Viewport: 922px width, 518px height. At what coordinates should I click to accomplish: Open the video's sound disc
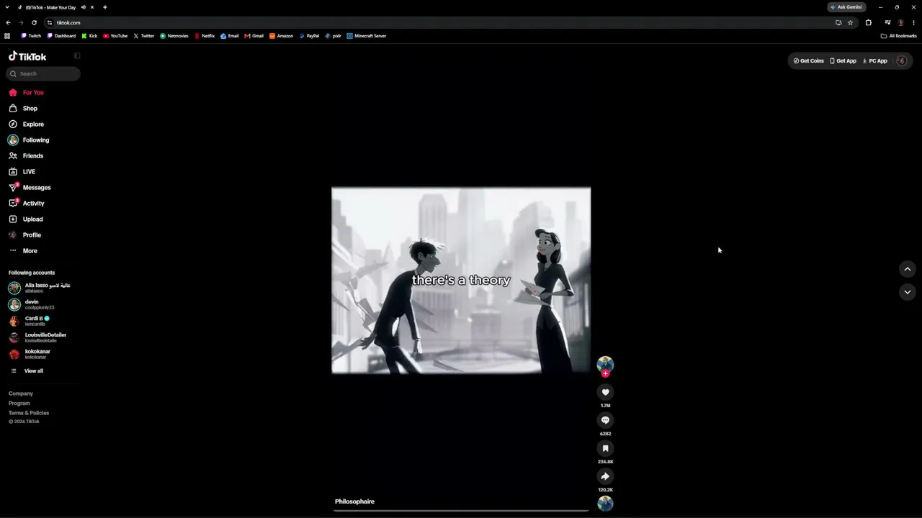(x=605, y=504)
